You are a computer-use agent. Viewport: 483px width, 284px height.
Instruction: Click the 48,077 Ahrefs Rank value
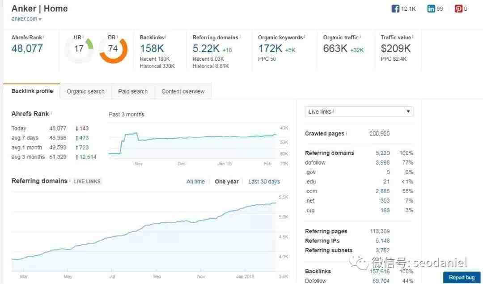27,48
